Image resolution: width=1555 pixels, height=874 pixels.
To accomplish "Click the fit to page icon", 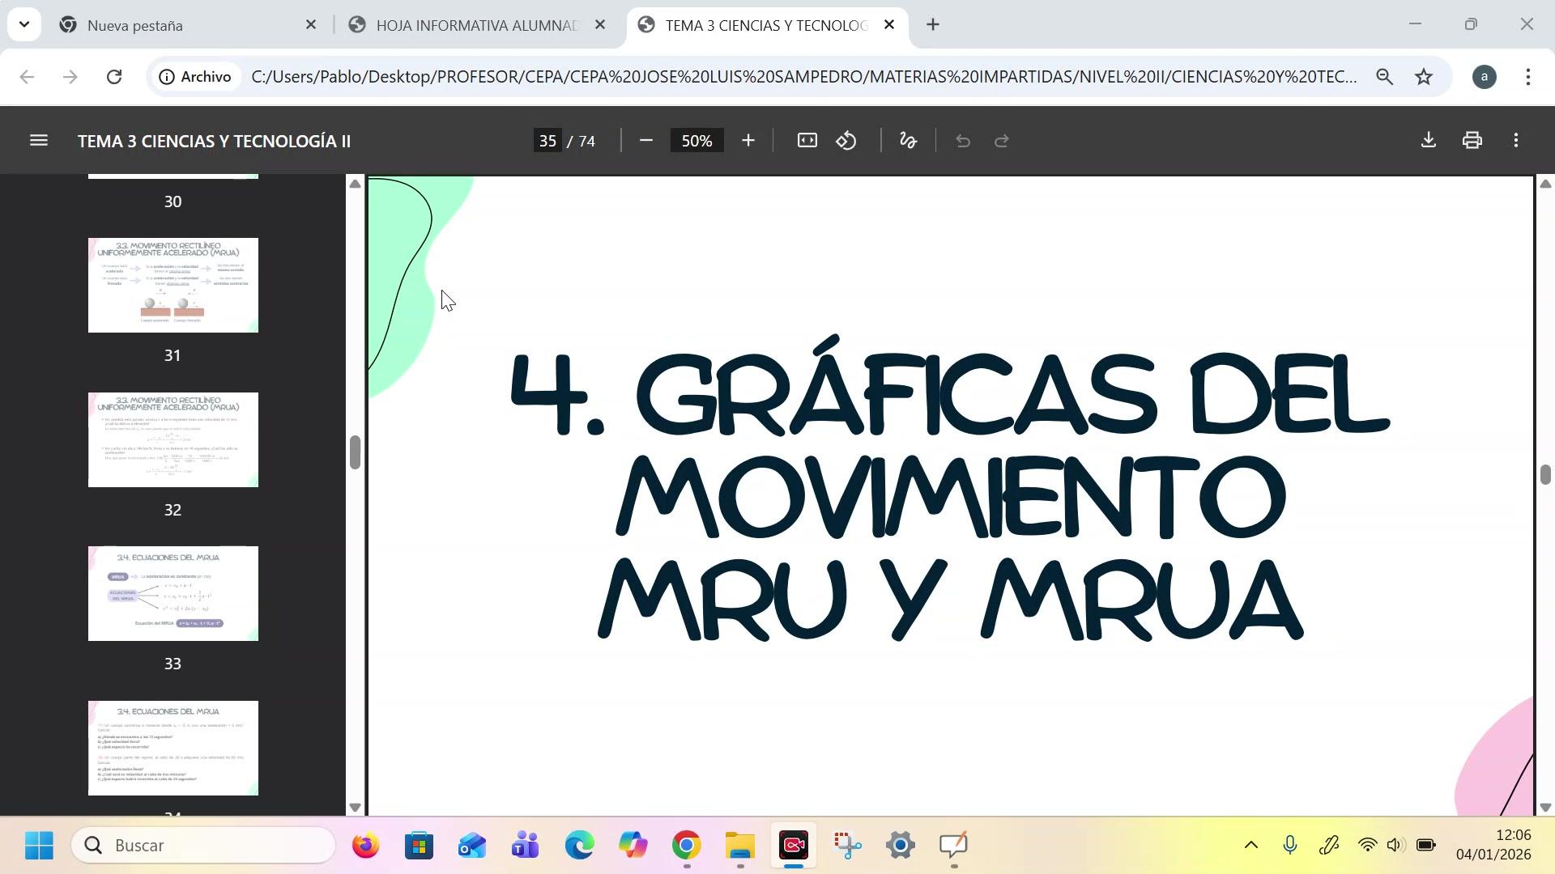I will click(807, 141).
